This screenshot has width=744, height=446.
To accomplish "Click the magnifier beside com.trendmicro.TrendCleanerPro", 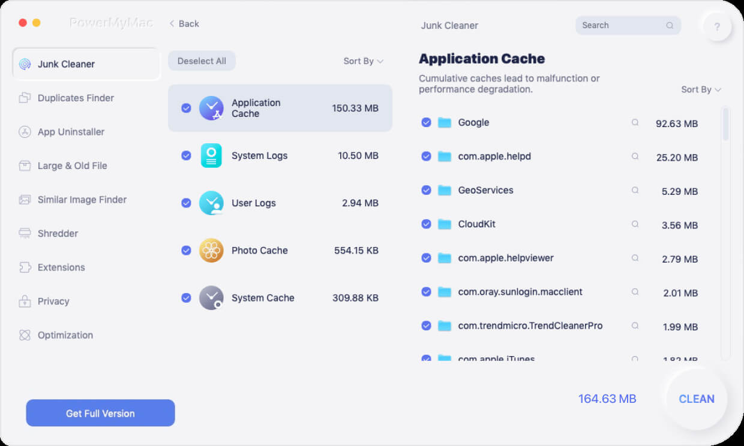I will pyautogui.click(x=635, y=326).
